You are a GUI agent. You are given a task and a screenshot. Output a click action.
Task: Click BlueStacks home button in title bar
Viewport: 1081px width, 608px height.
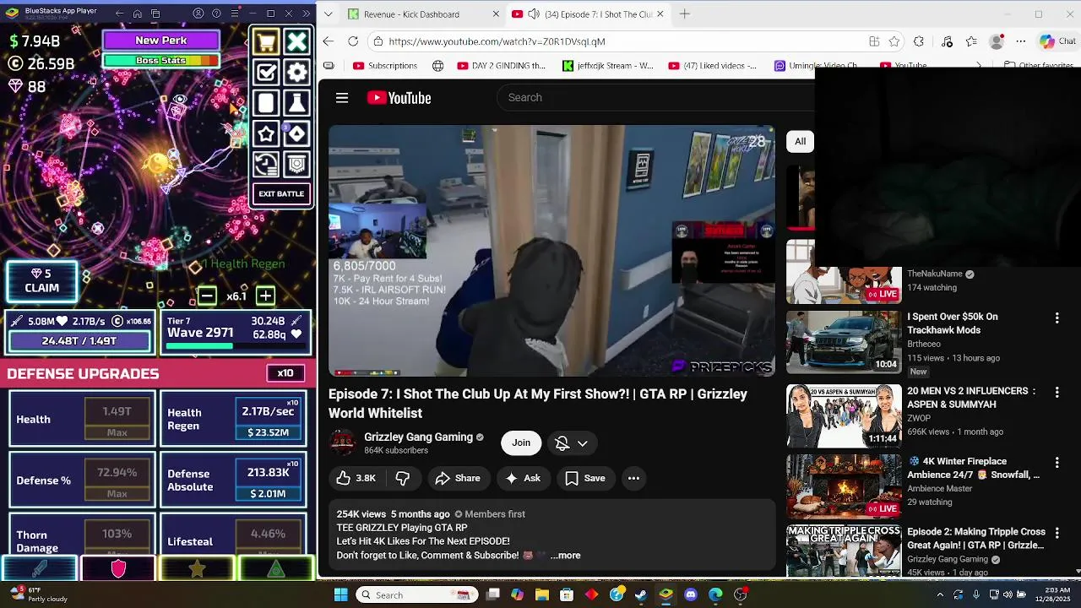point(138,14)
